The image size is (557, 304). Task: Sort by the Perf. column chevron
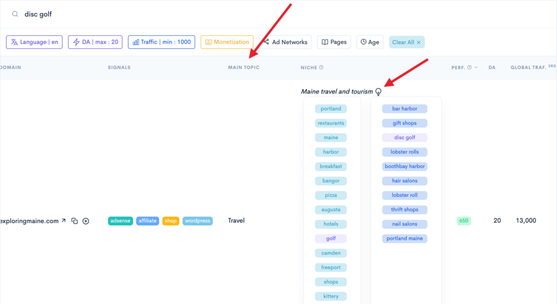click(477, 68)
